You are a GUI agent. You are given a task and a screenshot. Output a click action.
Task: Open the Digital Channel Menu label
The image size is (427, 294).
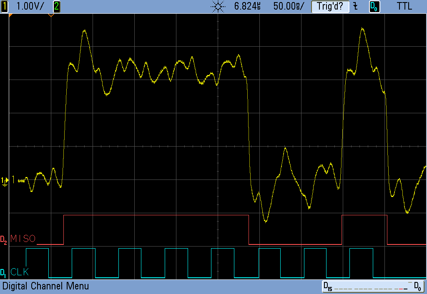46,287
